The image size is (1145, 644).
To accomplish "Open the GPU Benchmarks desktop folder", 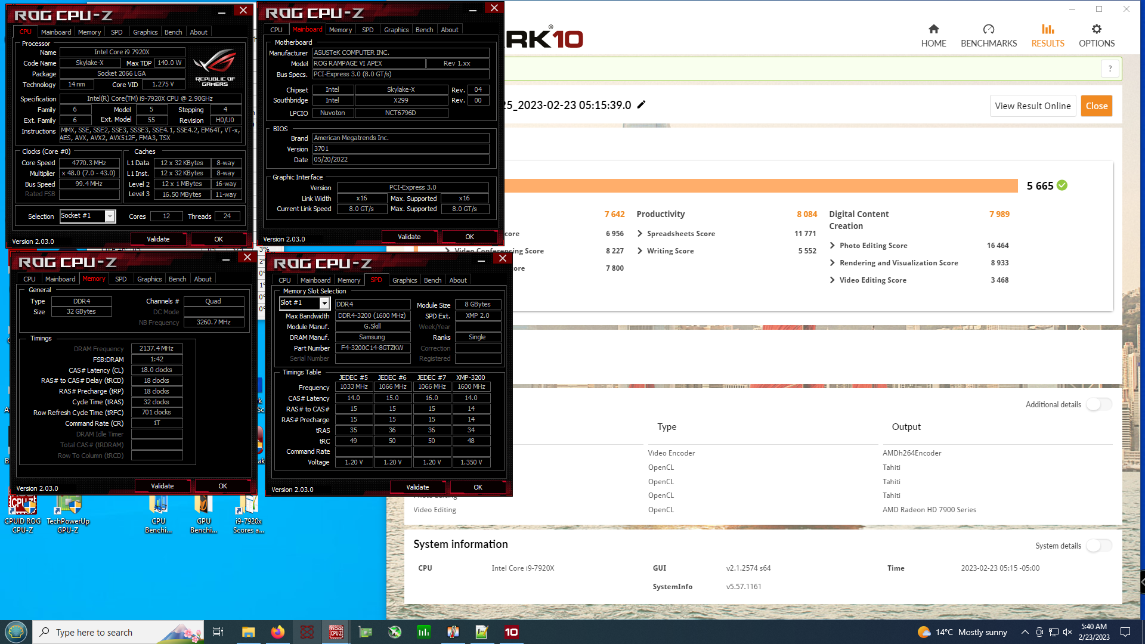I will click(203, 514).
